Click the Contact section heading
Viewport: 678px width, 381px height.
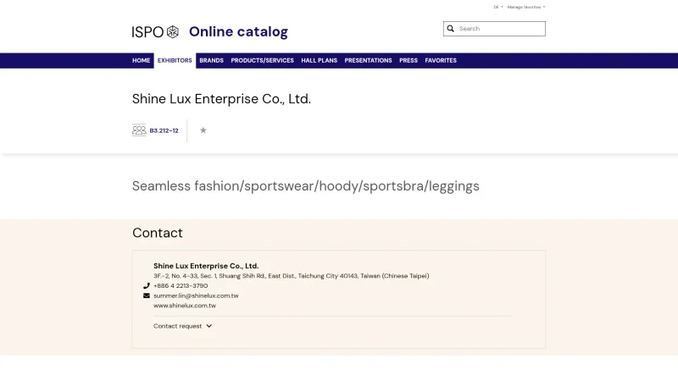pos(158,233)
